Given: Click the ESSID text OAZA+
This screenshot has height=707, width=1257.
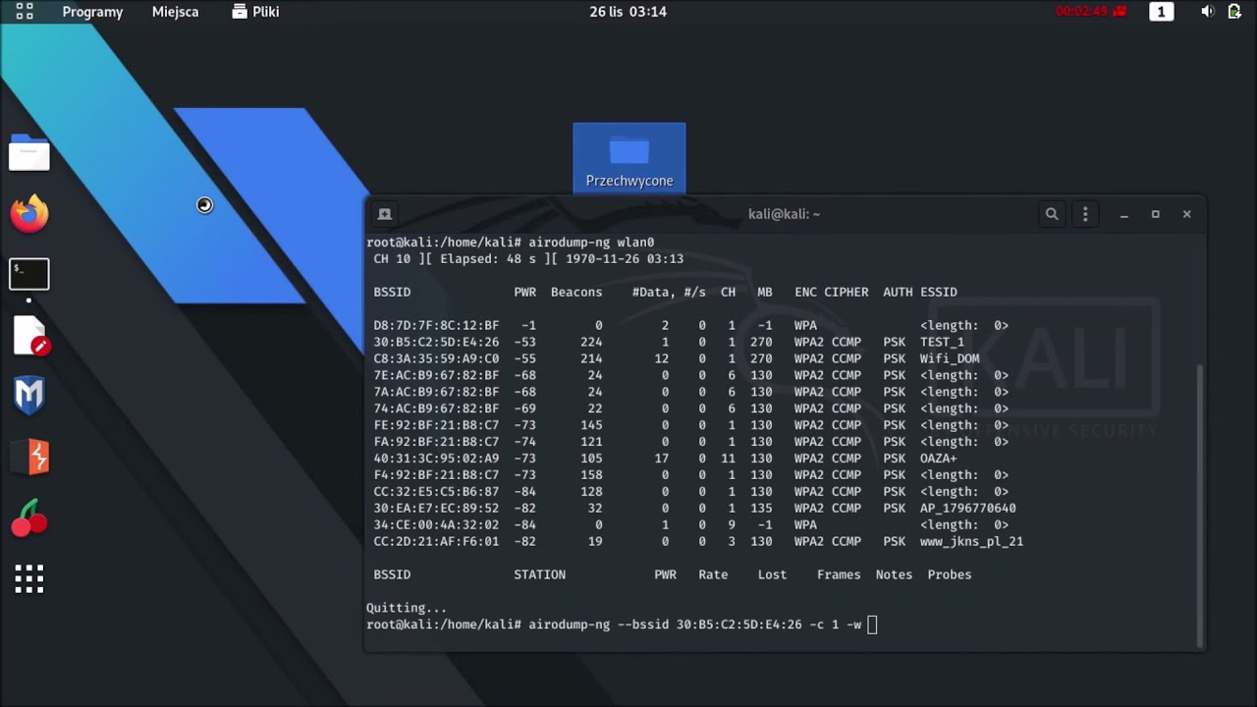Looking at the screenshot, I should [938, 459].
